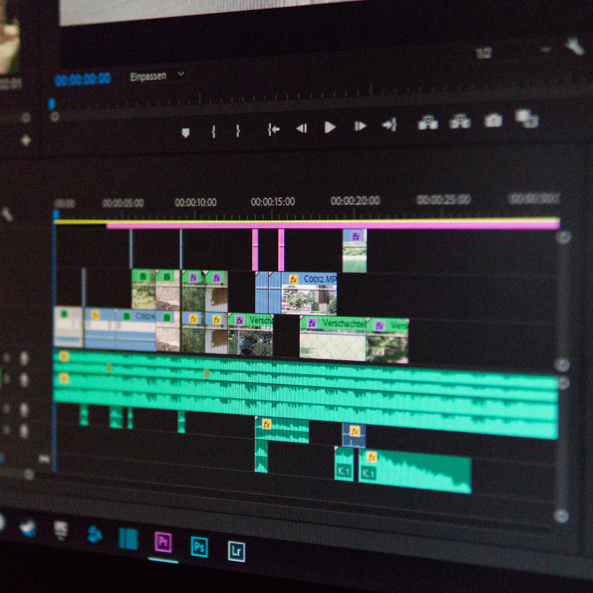The height and width of the screenshot is (593, 593).
Task: Grab the top handle of the timeline vertical scrollbar
Action: (563, 237)
